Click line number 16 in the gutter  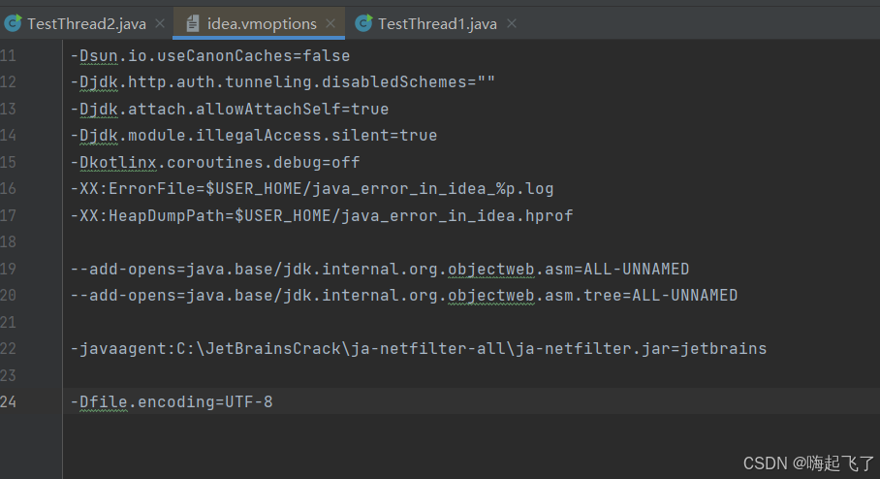[x=8, y=189]
